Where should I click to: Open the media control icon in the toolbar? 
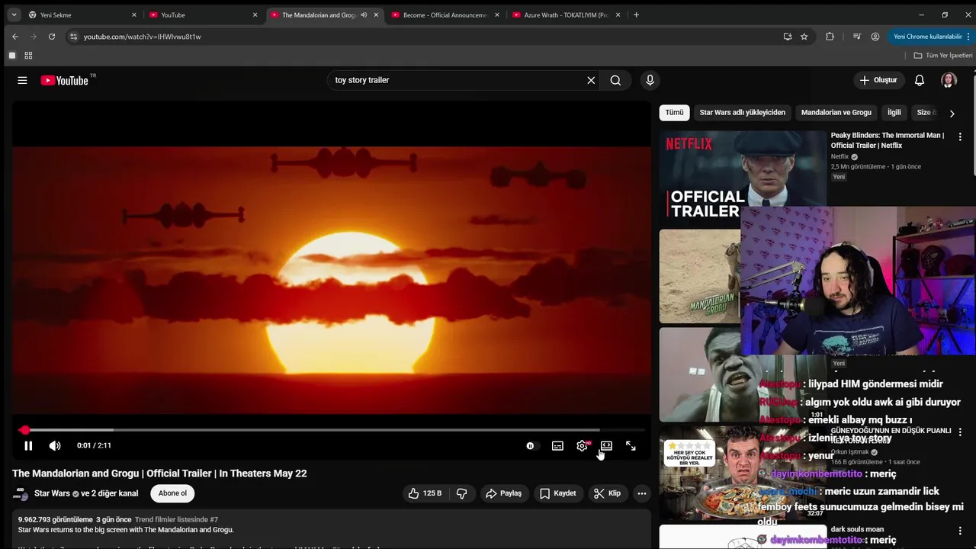click(x=857, y=37)
